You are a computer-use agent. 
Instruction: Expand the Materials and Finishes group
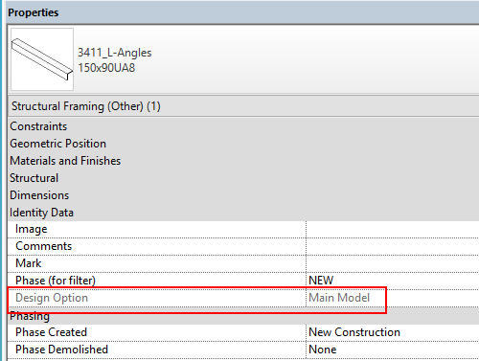(244, 161)
